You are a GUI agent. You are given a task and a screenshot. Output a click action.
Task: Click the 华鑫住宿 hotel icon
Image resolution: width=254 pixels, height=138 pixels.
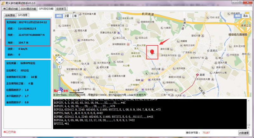click(82, 82)
